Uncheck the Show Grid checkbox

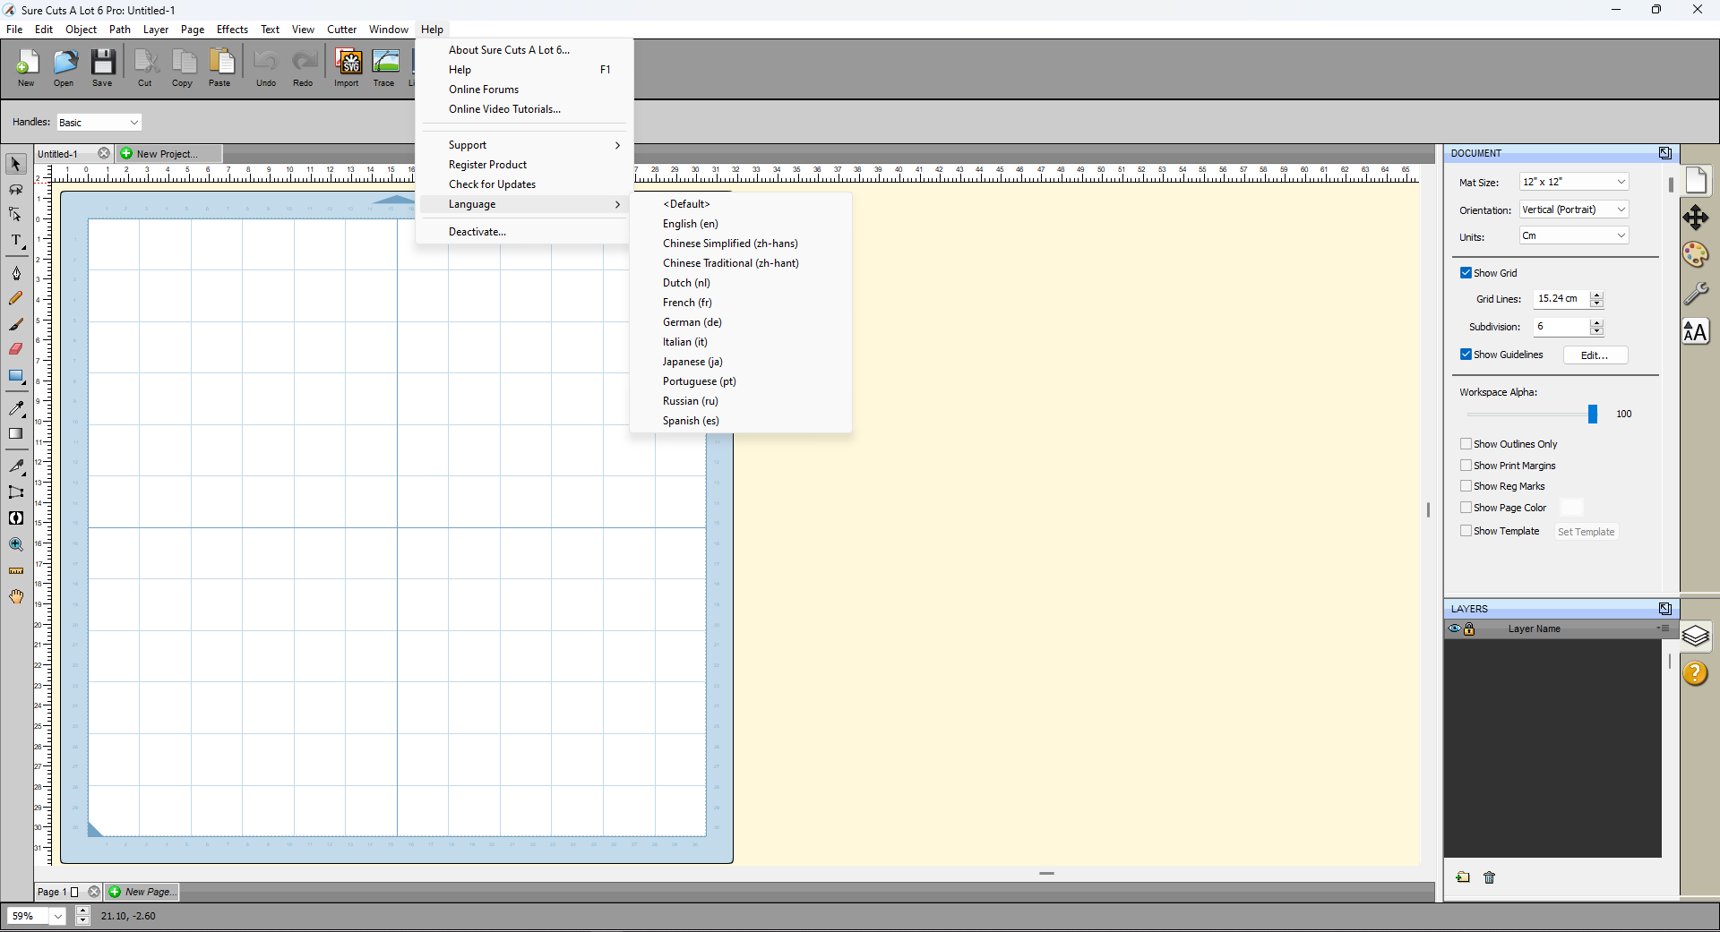click(x=1466, y=273)
